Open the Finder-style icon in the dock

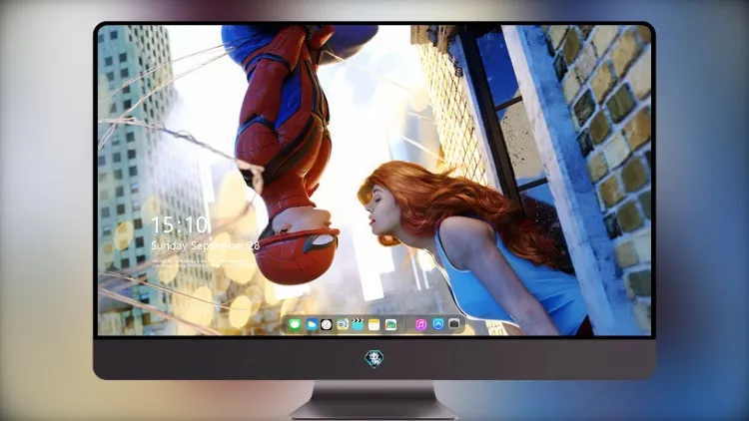342,325
